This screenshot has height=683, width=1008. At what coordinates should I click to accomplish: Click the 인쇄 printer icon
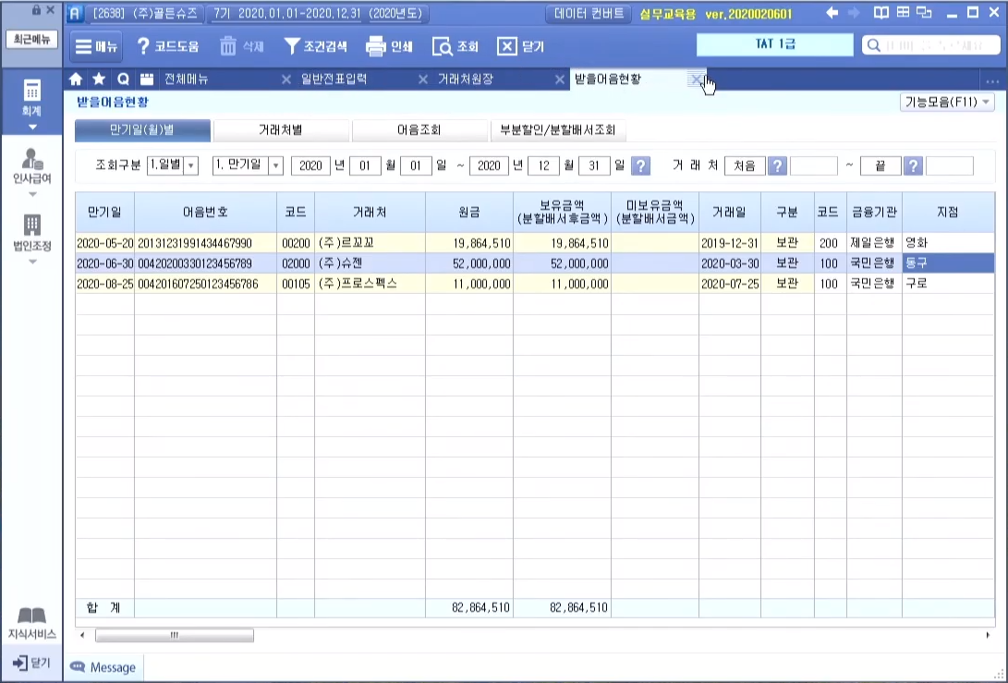point(375,47)
